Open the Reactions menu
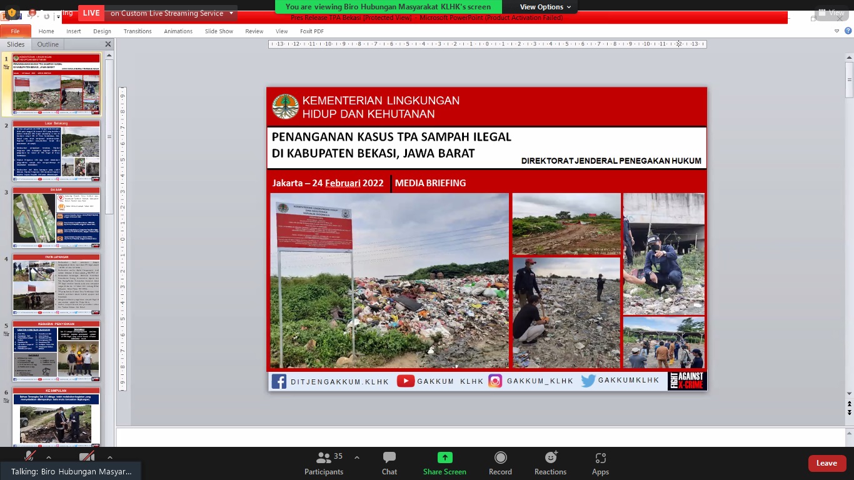Image resolution: width=854 pixels, height=480 pixels. (x=550, y=463)
